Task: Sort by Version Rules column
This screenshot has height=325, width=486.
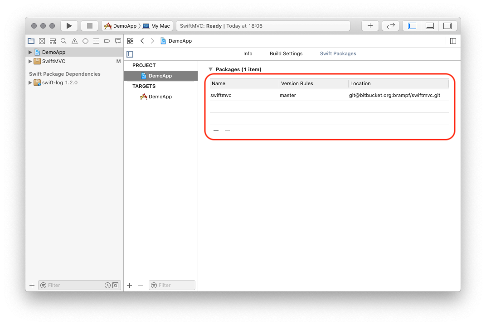Action: (314, 84)
